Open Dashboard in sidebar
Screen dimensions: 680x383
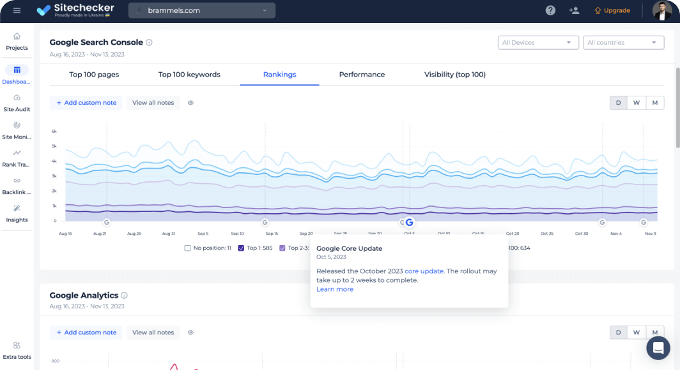click(17, 75)
